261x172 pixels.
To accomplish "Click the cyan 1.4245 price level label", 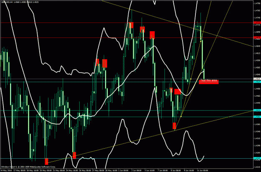I will pyautogui.click(x=256, y=158).
